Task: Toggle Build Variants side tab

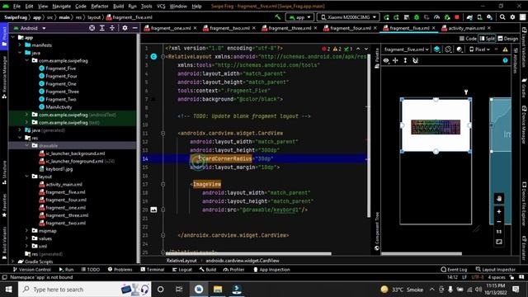Action: point(4,243)
